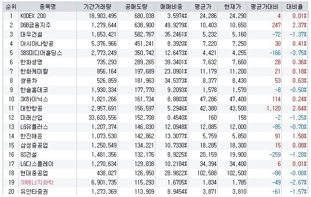Screen dimensions: 311x197
Task: Open the LG디스플레이 row
Action: tap(156, 164)
